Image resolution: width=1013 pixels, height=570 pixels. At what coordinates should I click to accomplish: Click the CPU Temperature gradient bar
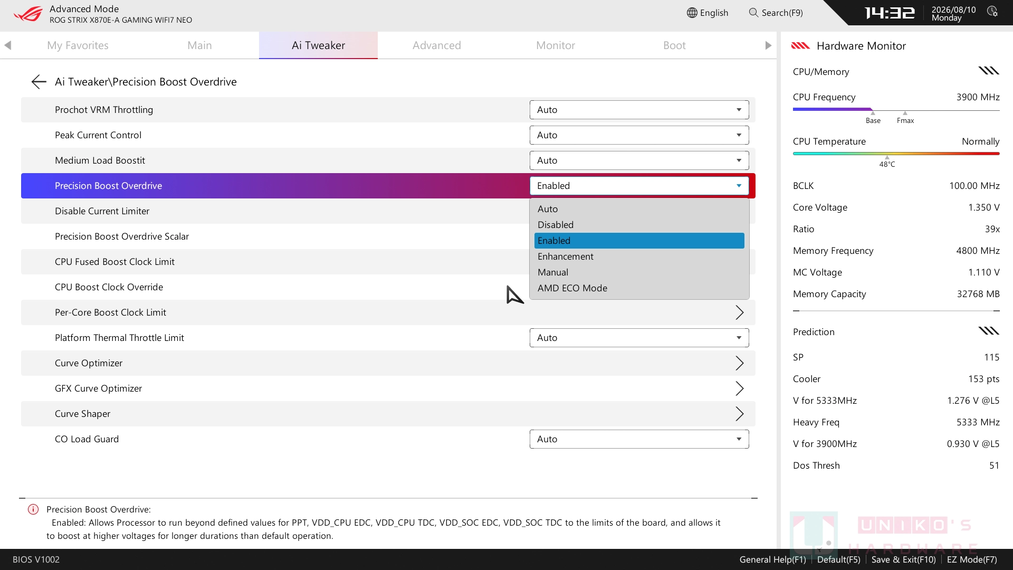[896, 154]
